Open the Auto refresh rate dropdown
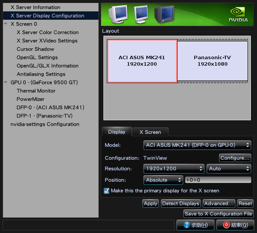This screenshot has width=257, height=233. [229, 168]
